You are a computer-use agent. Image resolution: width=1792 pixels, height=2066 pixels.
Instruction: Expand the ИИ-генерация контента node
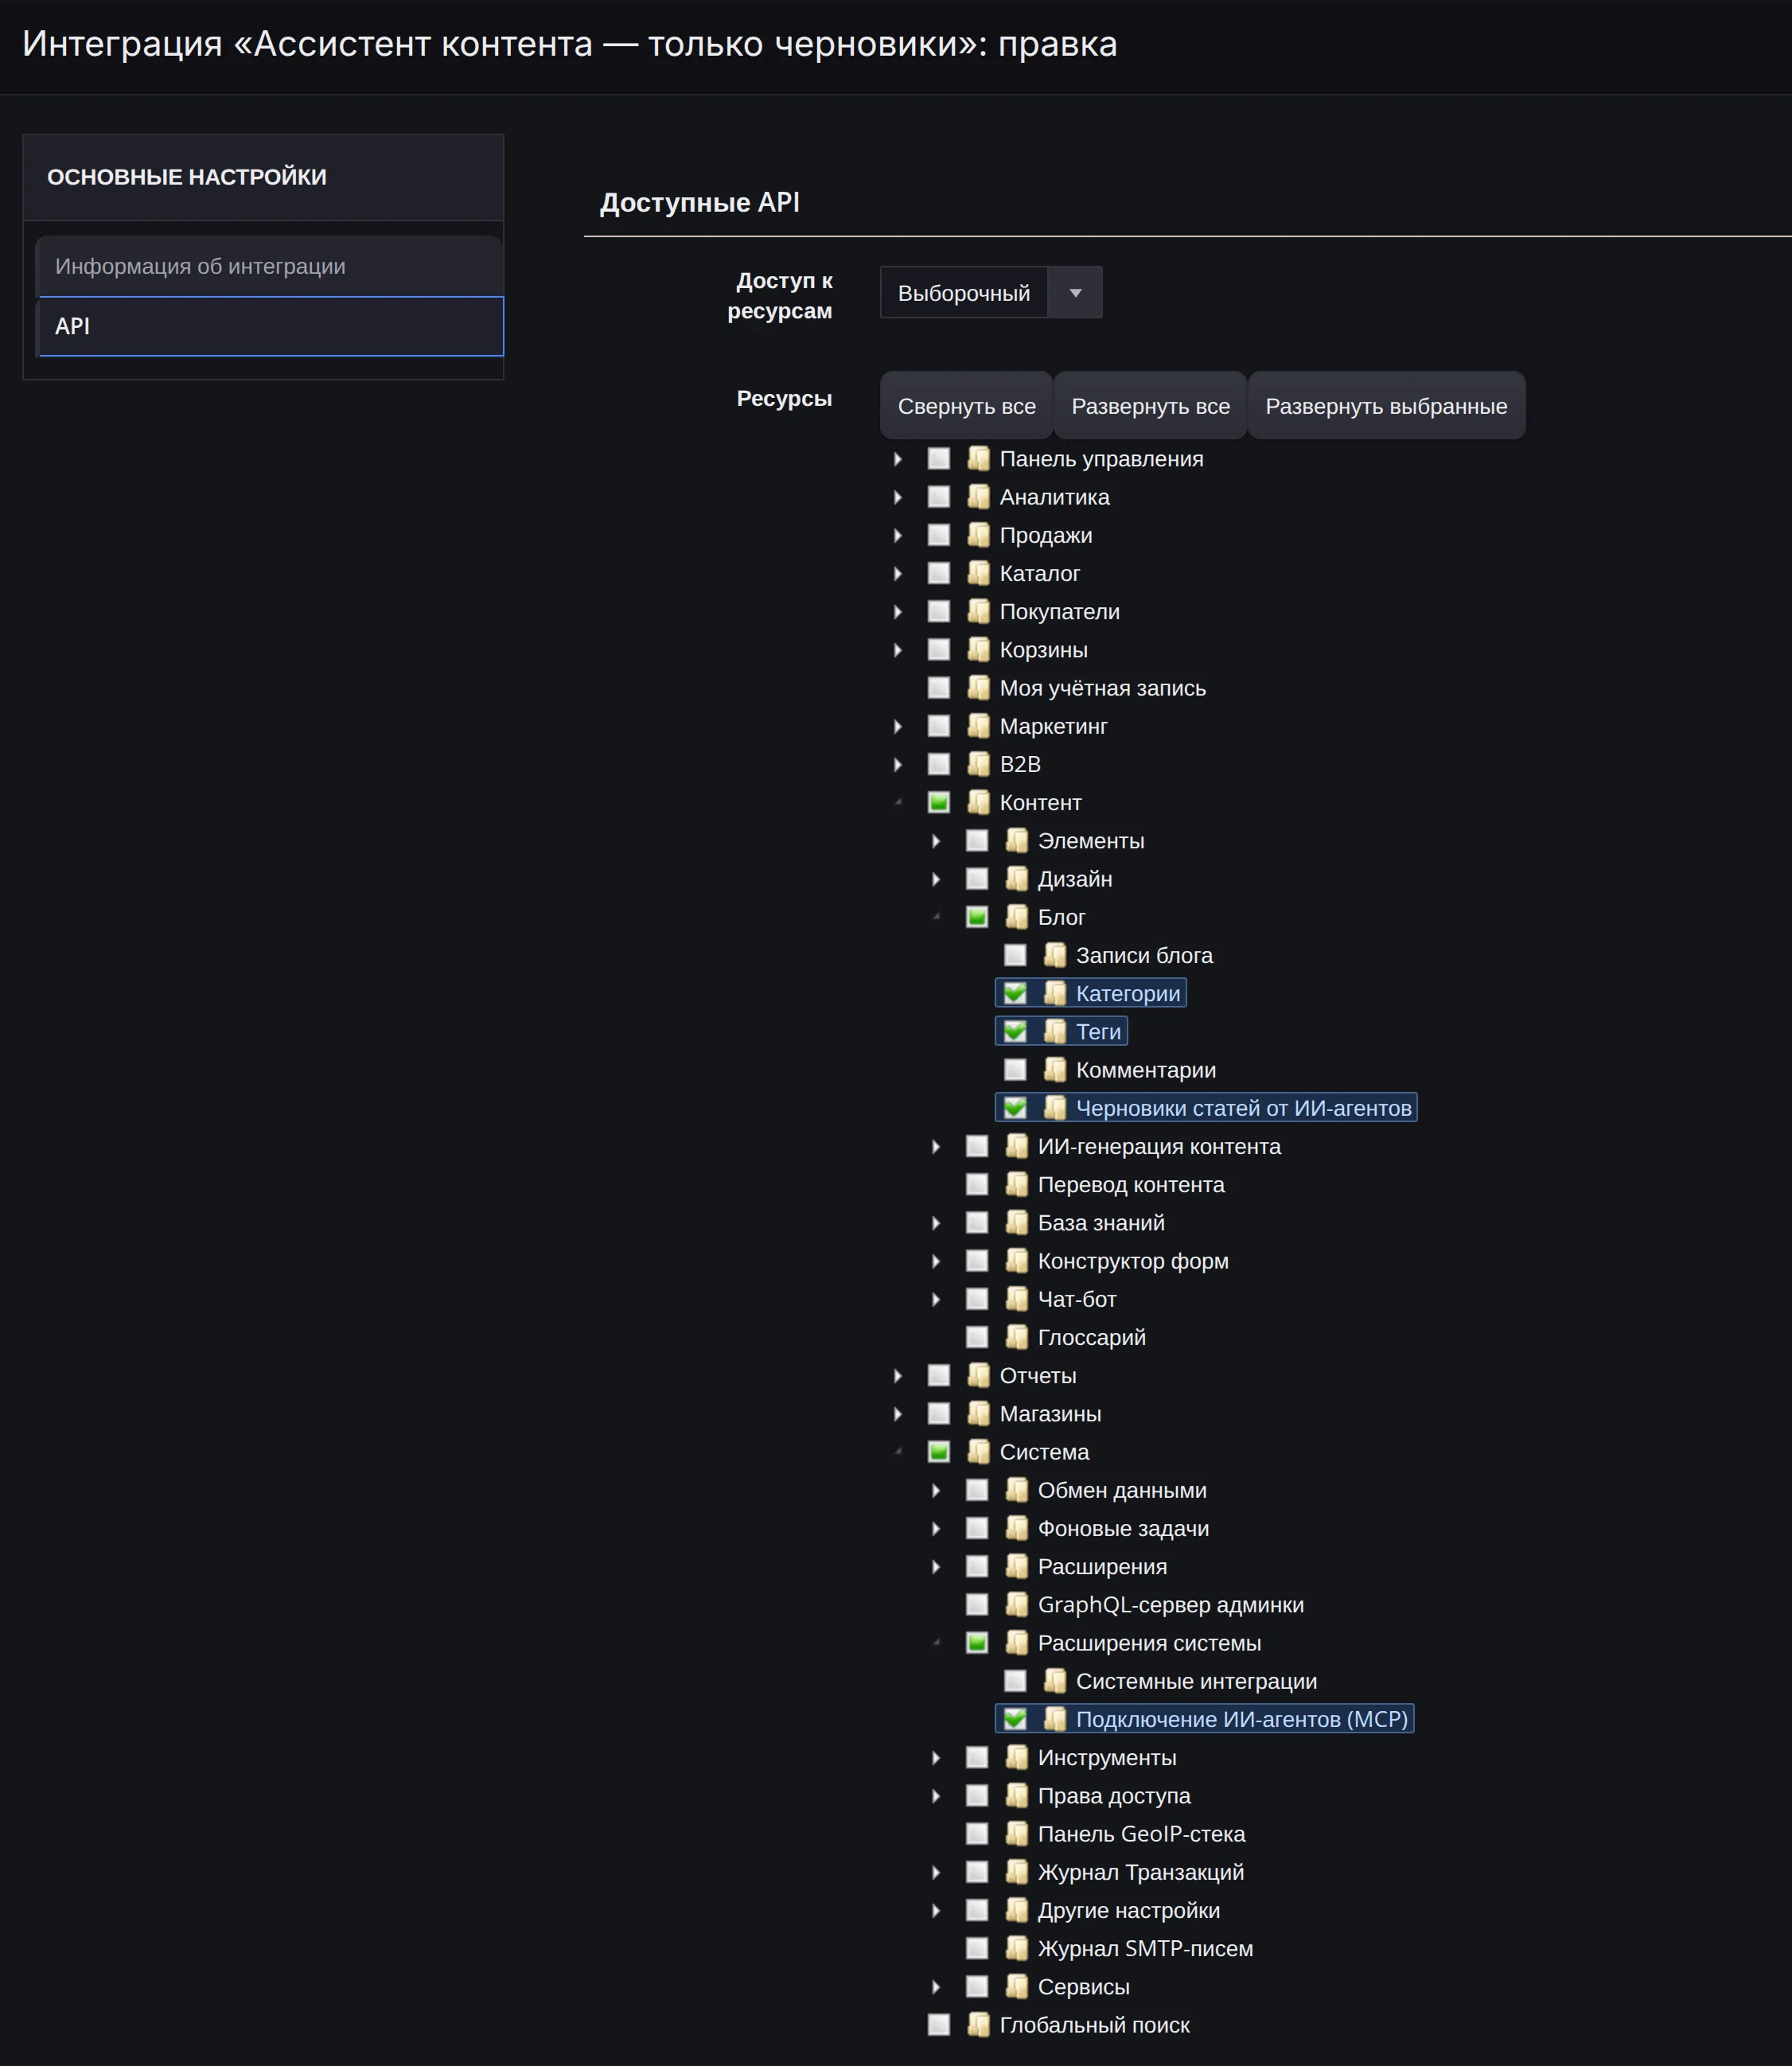point(936,1146)
